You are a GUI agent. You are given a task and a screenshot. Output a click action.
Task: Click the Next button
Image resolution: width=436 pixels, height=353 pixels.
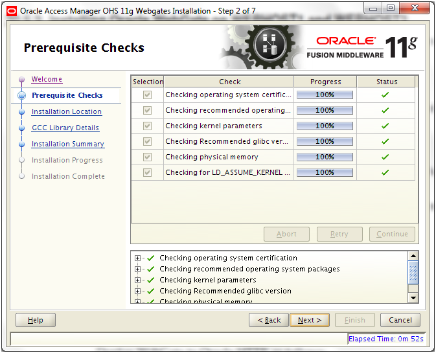pos(310,320)
